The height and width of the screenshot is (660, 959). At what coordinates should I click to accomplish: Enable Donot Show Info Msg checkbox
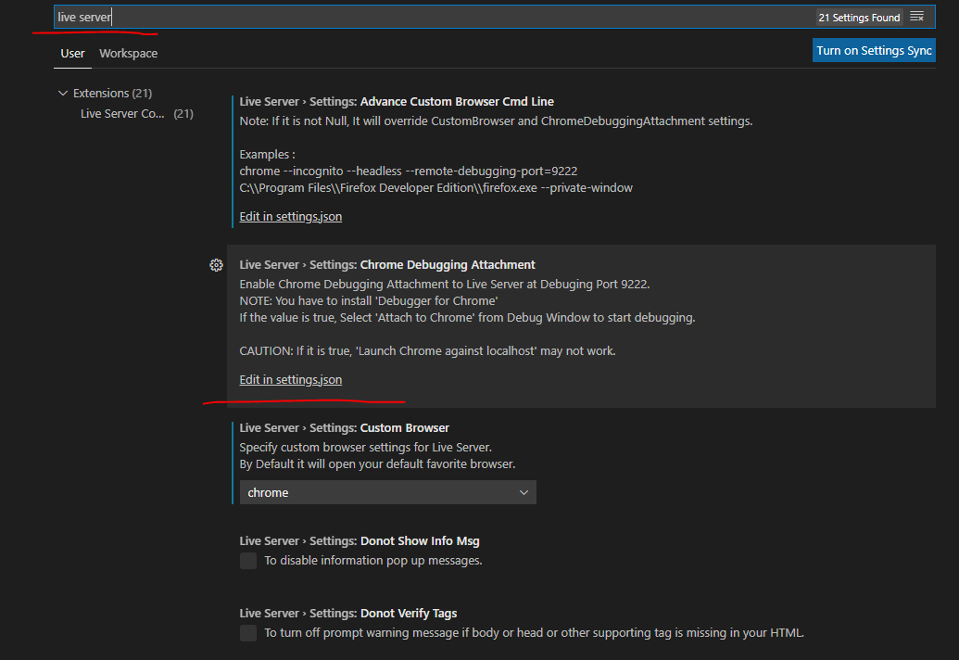(248, 561)
